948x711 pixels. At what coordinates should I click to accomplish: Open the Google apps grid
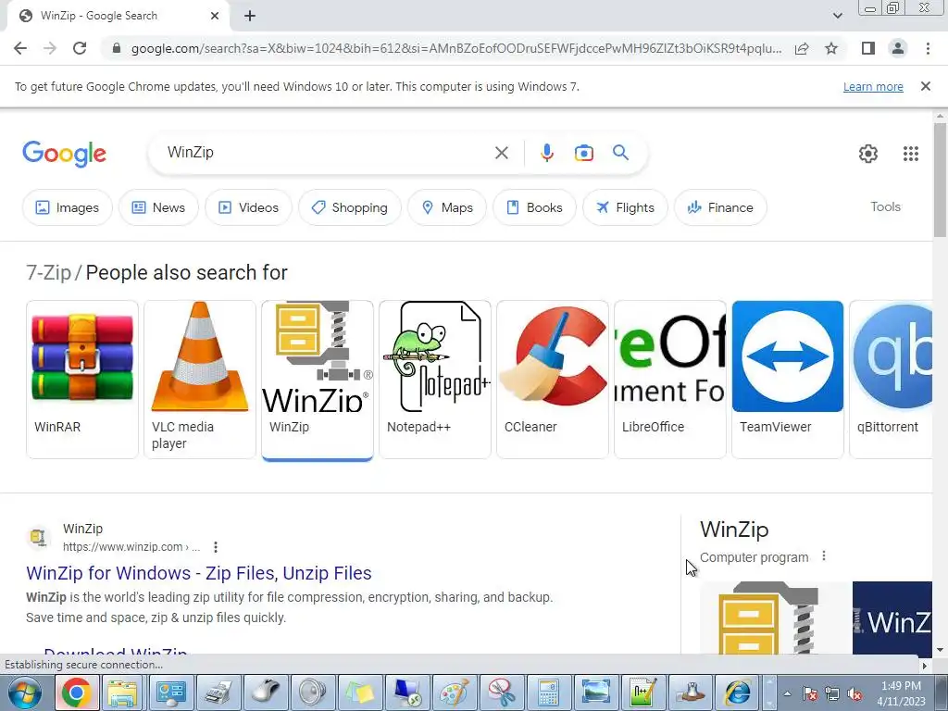[x=911, y=154]
